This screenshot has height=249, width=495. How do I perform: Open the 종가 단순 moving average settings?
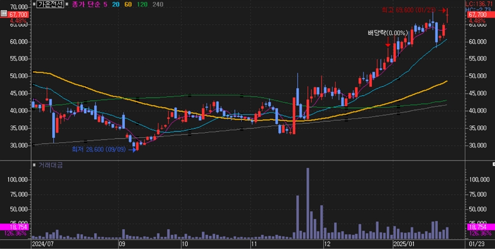[x=85, y=5]
